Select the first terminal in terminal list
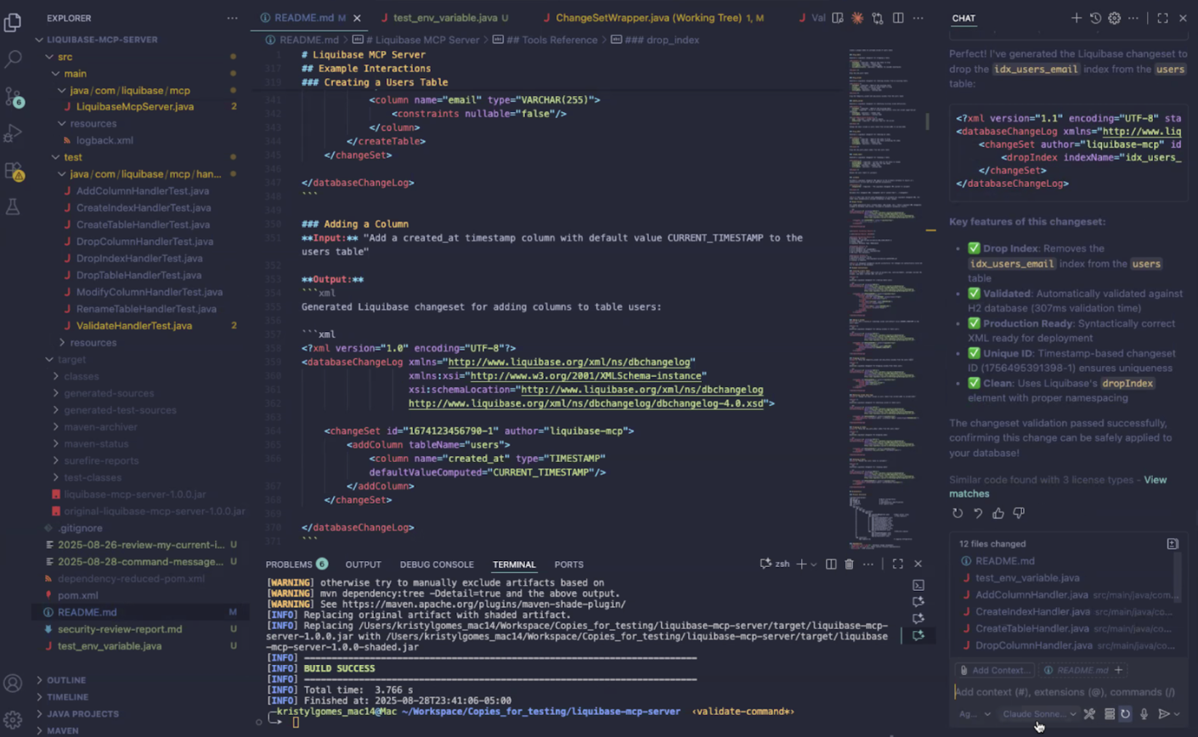 click(918, 585)
